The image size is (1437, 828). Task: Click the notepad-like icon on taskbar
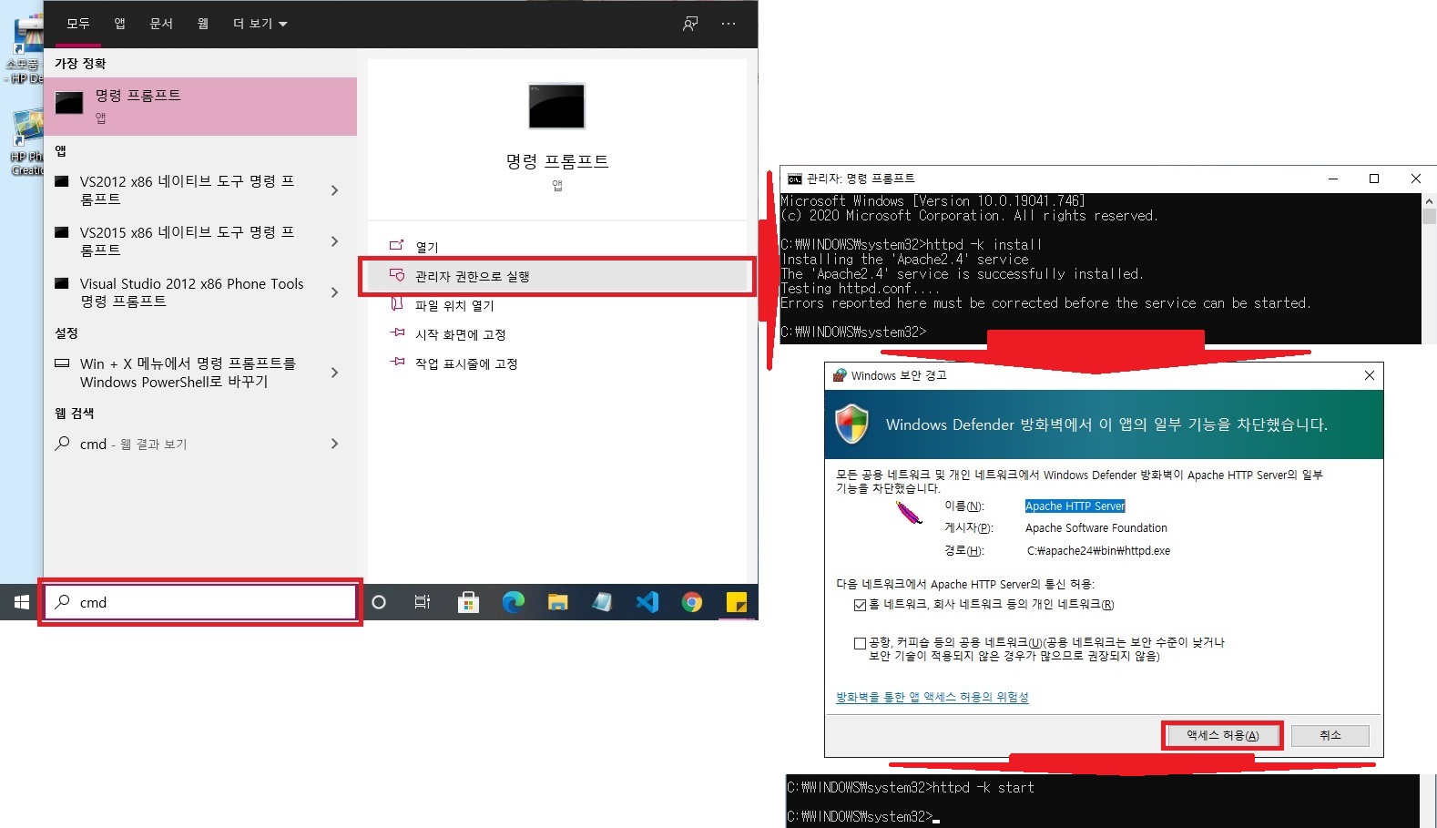pos(602,602)
